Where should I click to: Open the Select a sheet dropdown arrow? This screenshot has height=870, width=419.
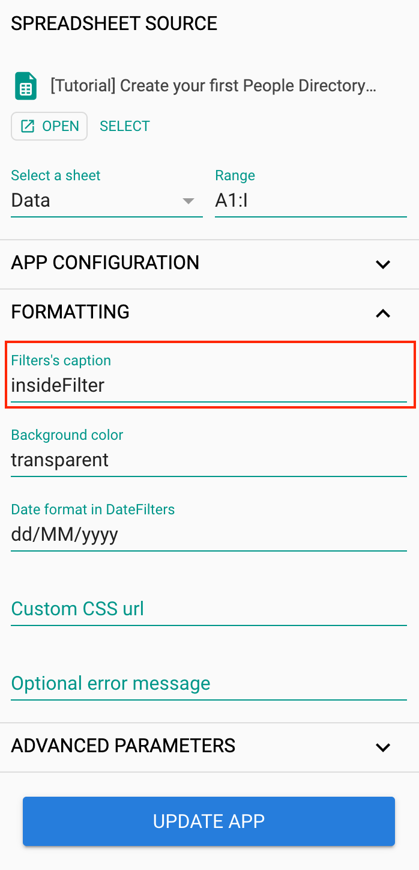188,201
